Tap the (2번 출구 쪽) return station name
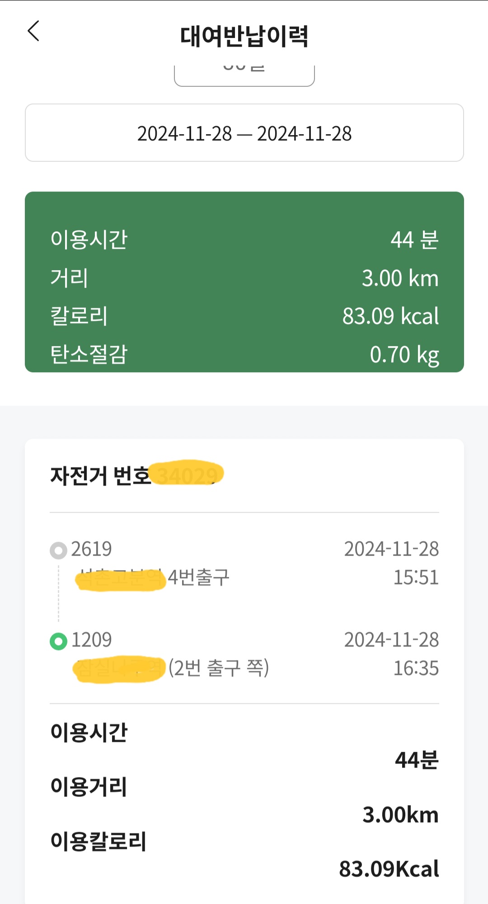Screen dimensions: 488x904 (219, 668)
